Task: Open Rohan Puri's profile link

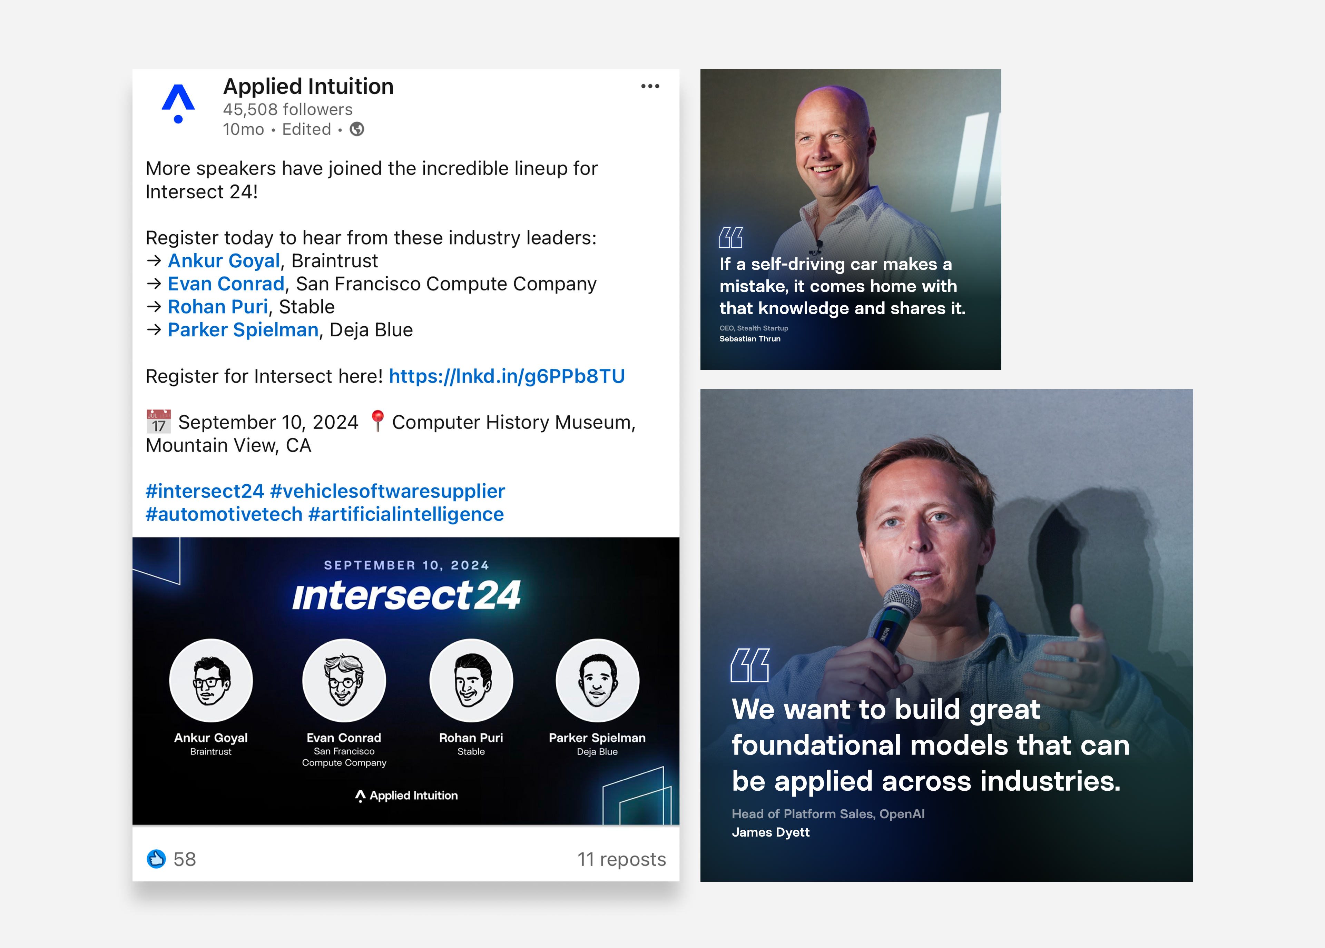Action: [x=218, y=306]
